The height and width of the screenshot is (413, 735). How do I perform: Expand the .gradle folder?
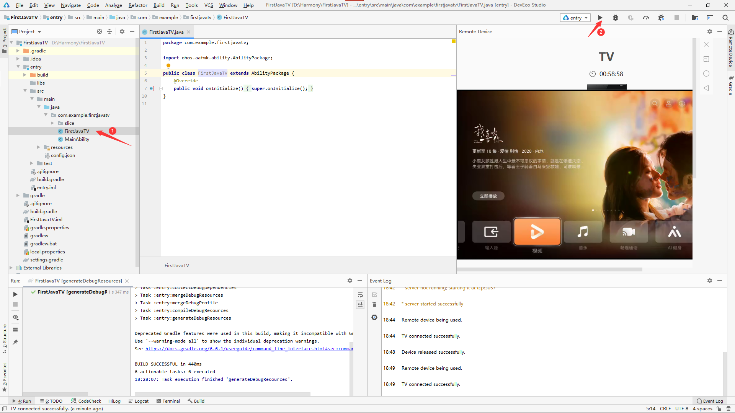coord(18,51)
